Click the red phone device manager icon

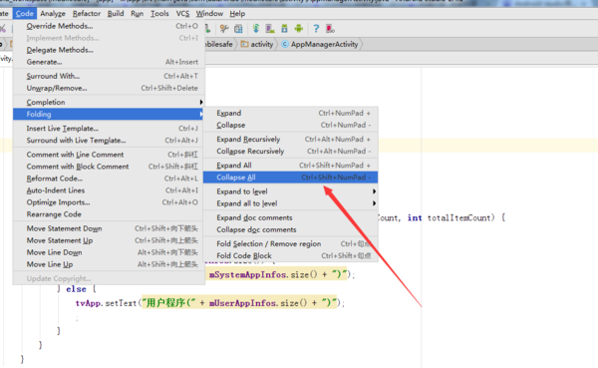tap(330, 29)
